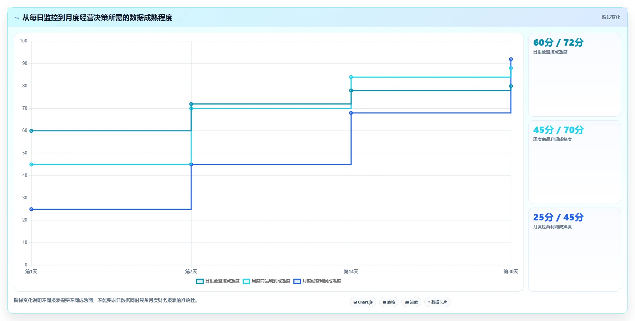Image resolution: width=635 pixels, height=321 pixels.
Task: Click the 100 y-axis label
Action: [24, 41]
